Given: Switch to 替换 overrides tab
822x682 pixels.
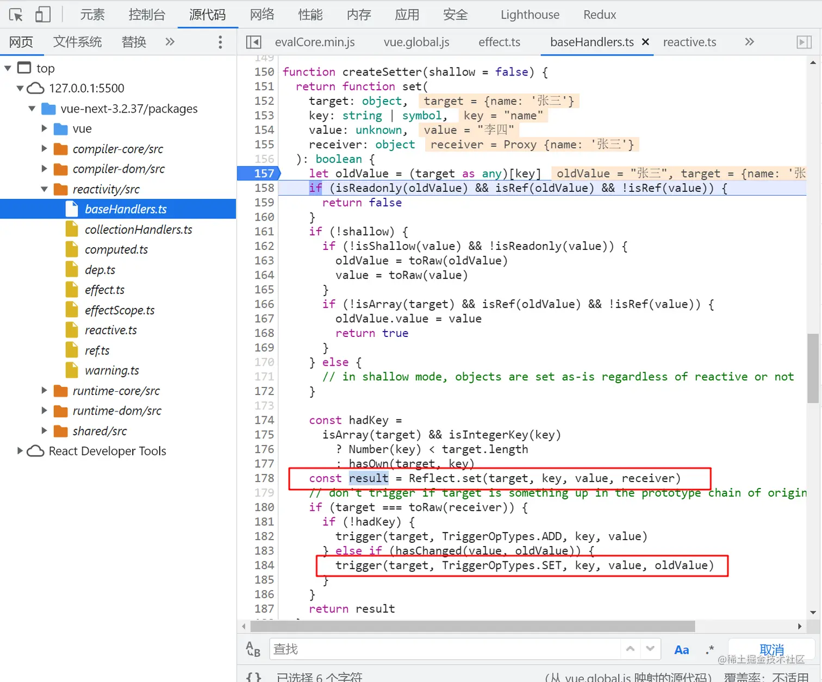Looking at the screenshot, I should click(x=134, y=42).
